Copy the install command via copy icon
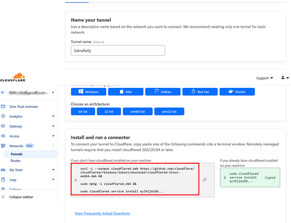Image resolution: width=291 pixels, height=223 pixels. pyautogui.click(x=205, y=180)
